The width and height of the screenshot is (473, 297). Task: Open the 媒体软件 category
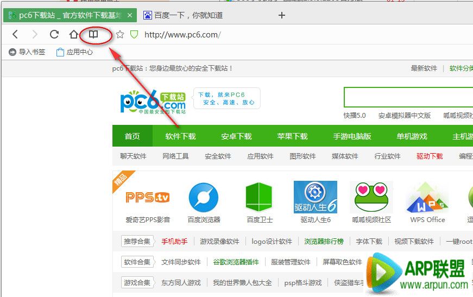345,156
